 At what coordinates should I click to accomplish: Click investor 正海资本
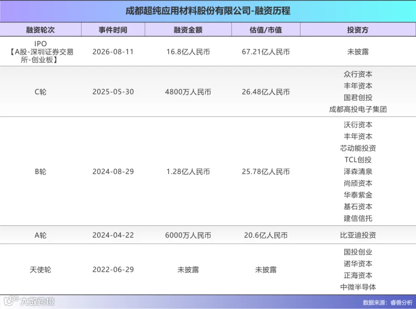coord(358,275)
